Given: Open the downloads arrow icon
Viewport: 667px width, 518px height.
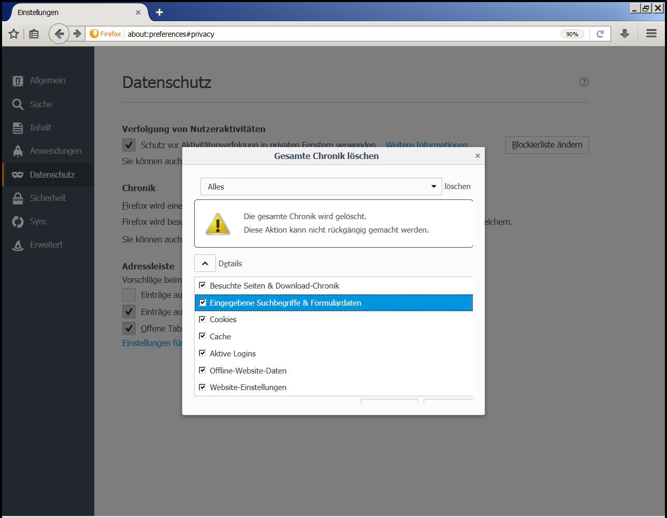Looking at the screenshot, I should coord(625,34).
